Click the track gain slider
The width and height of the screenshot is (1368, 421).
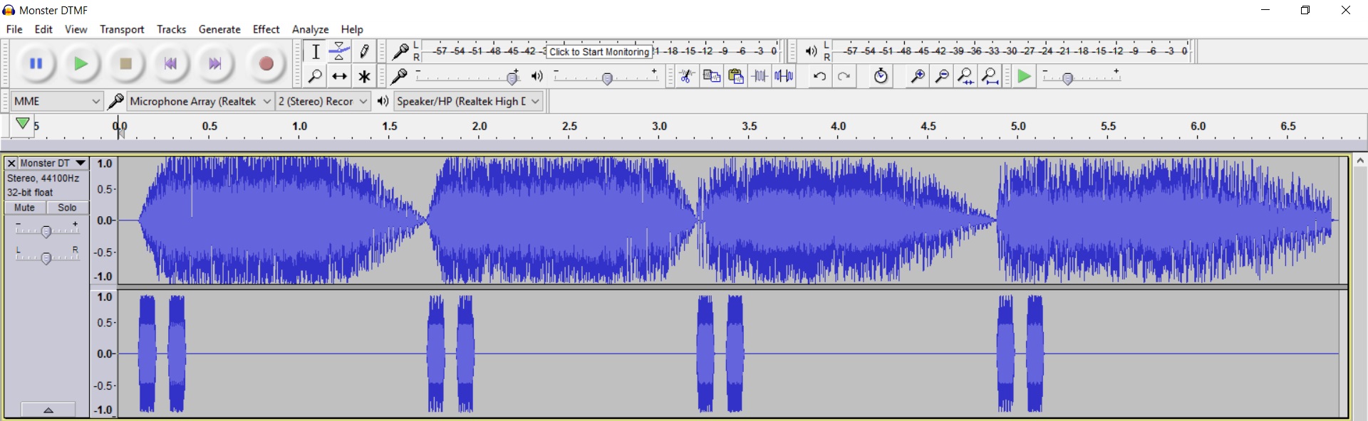click(x=46, y=231)
